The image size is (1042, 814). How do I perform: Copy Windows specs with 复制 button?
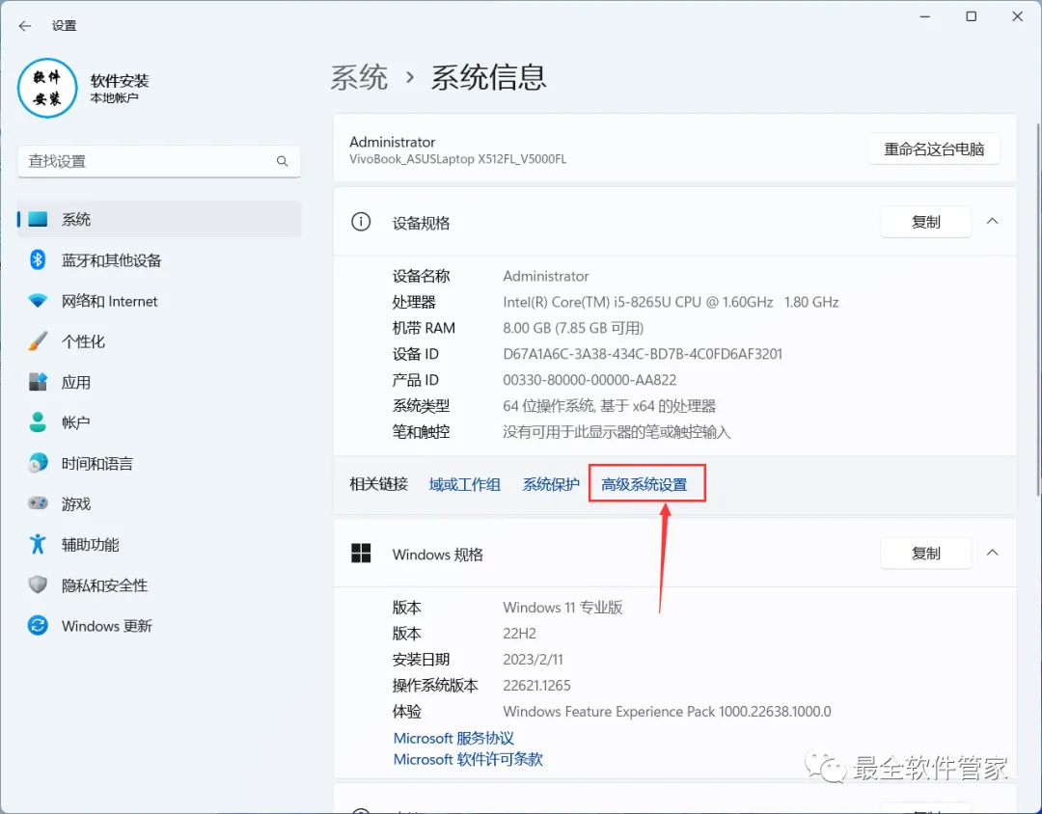[925, 554]
